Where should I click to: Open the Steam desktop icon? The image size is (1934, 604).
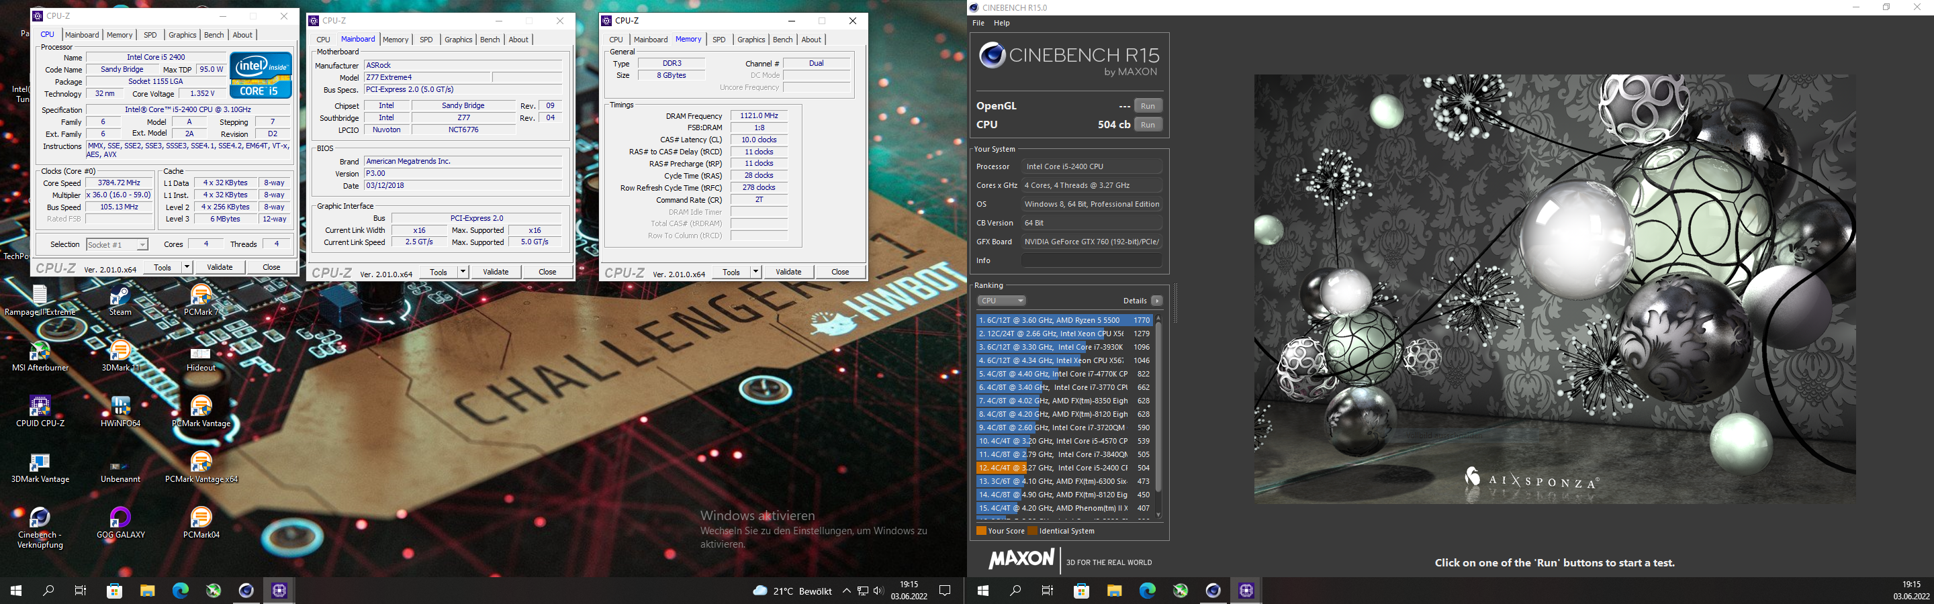120,301
